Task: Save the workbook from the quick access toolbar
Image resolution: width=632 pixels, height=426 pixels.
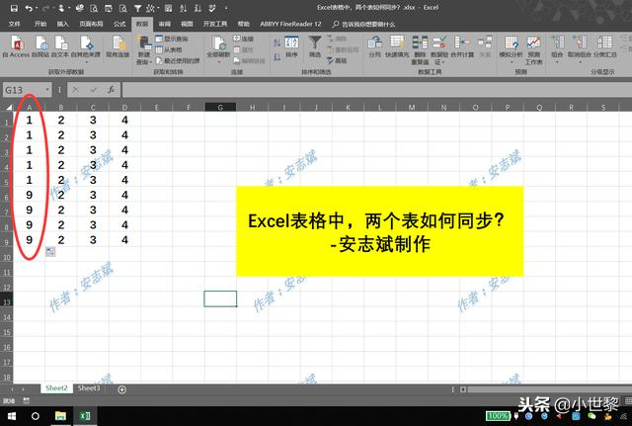Action: [x=14, y=8]
